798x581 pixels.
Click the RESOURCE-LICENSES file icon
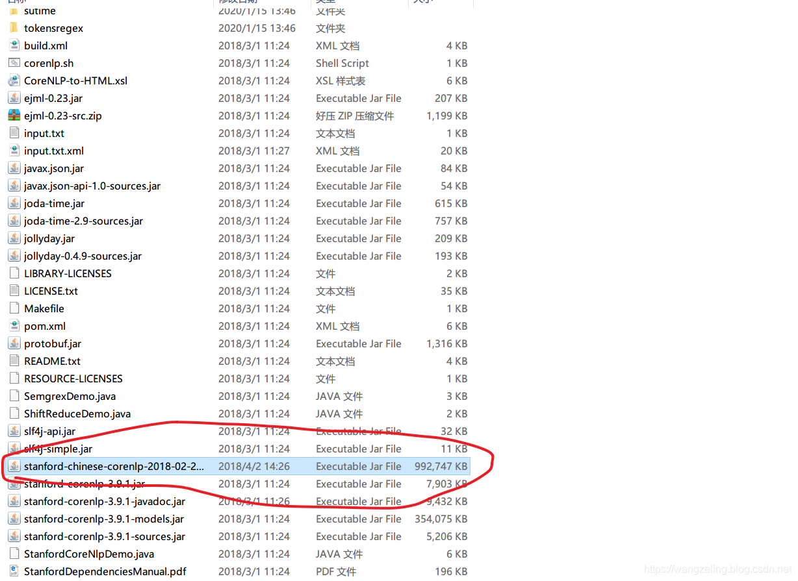pos(14,378)
